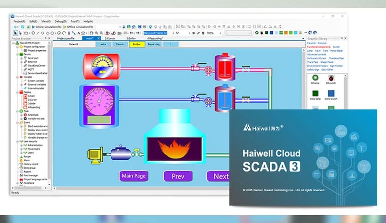Select the red reactor vessel graphic
The height and width of the screenshot is (223, 386).
click(225, 67)
